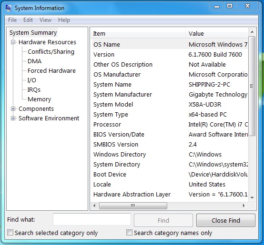Enable Search category names only
264x245 pixels.
coord(129,233)
